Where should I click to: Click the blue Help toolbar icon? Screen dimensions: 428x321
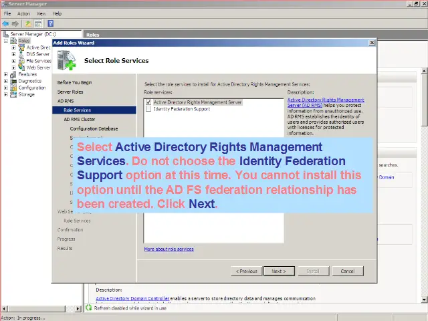pyautogui.click(x=51, y=24)
